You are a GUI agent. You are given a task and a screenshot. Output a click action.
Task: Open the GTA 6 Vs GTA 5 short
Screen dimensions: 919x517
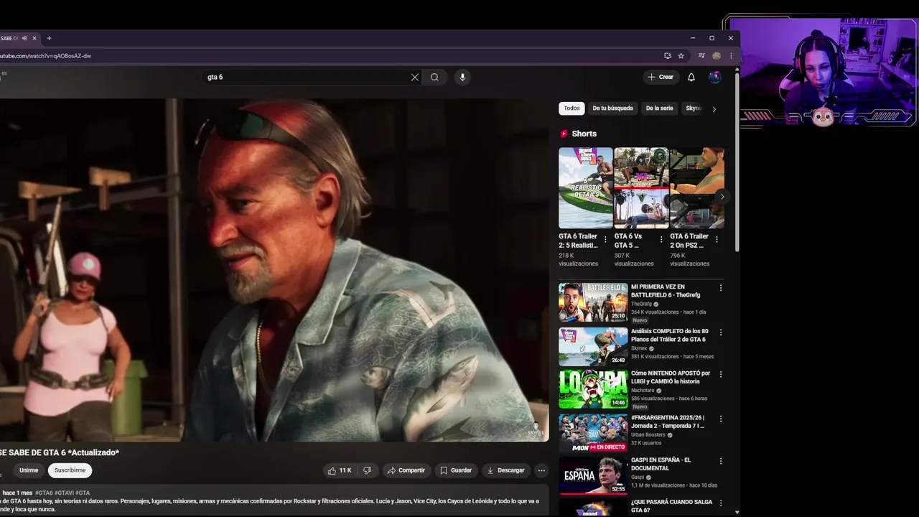coord(641,188)
